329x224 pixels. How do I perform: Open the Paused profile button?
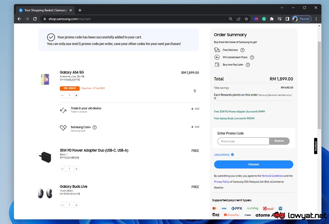(302, 19)
